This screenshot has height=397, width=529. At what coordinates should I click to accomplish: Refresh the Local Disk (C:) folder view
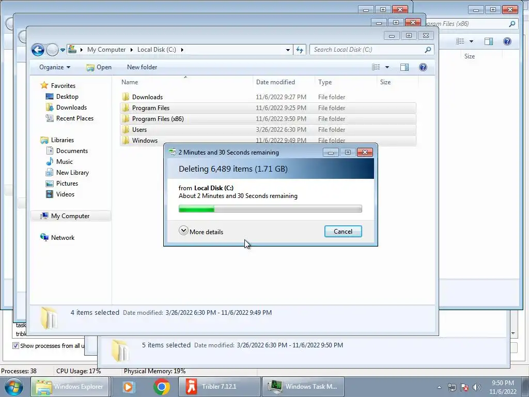300,50
